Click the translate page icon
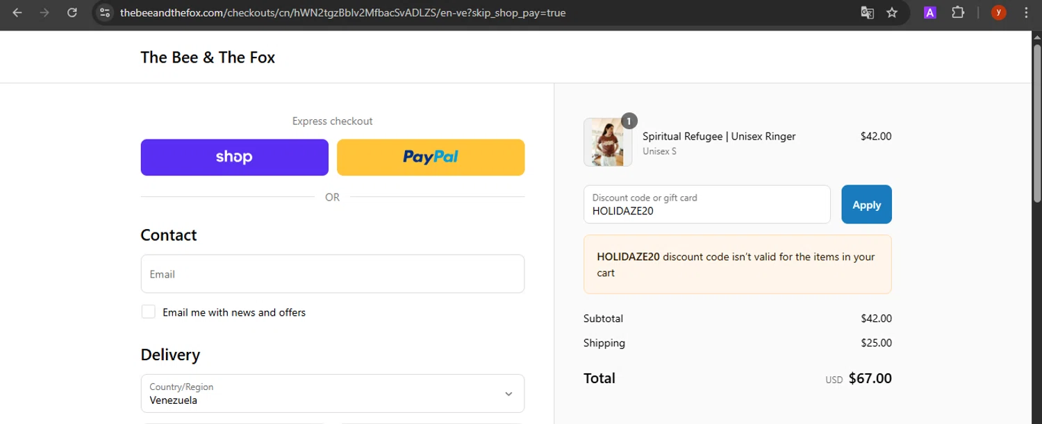 (x=867, y=12)
